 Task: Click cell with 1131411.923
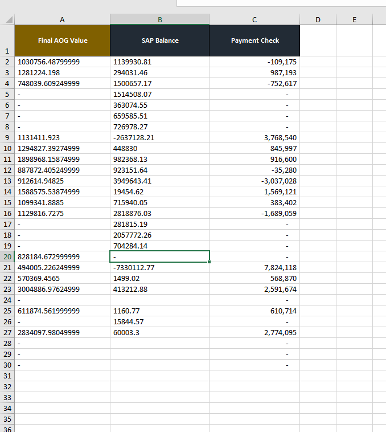pyautogui.click(x=62, y=137)
